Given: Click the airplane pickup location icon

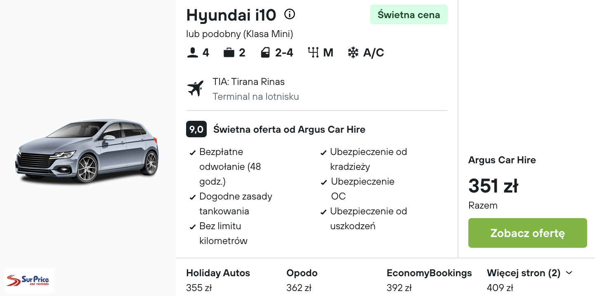Looking at the screenshot, I should coord(196,89).
